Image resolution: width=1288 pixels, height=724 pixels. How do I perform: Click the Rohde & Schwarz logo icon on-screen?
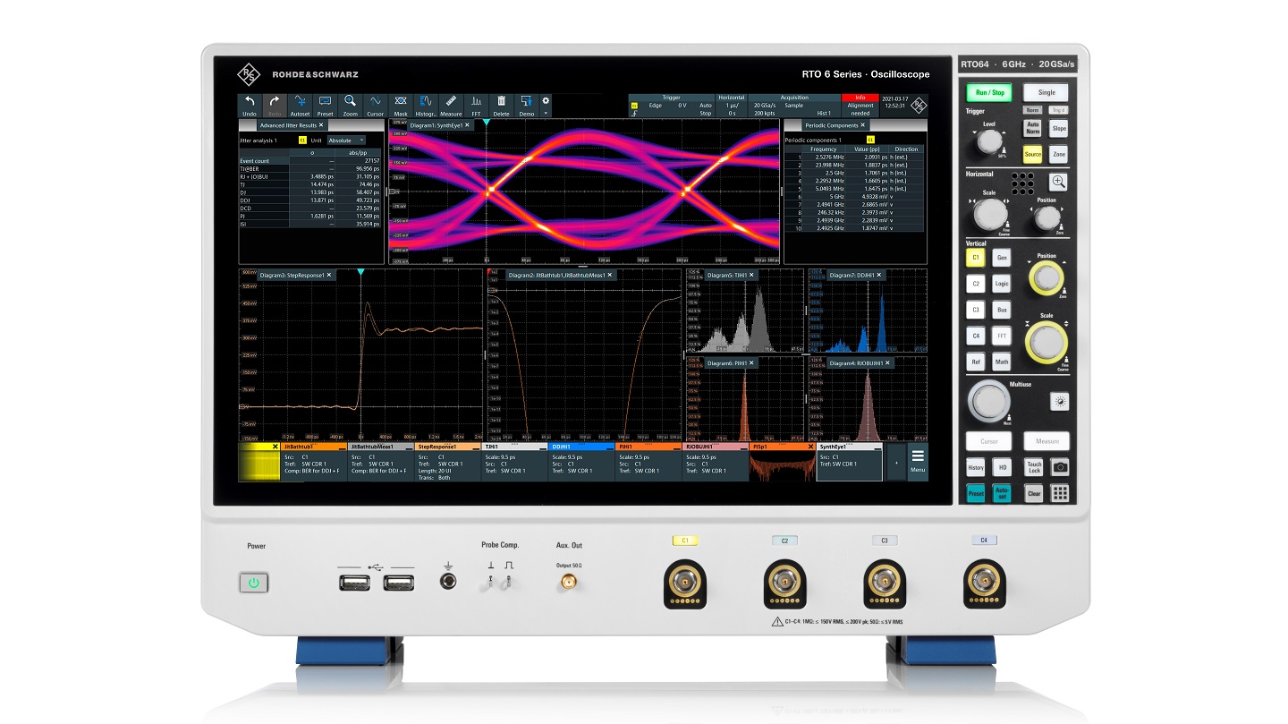click(918, 105)
